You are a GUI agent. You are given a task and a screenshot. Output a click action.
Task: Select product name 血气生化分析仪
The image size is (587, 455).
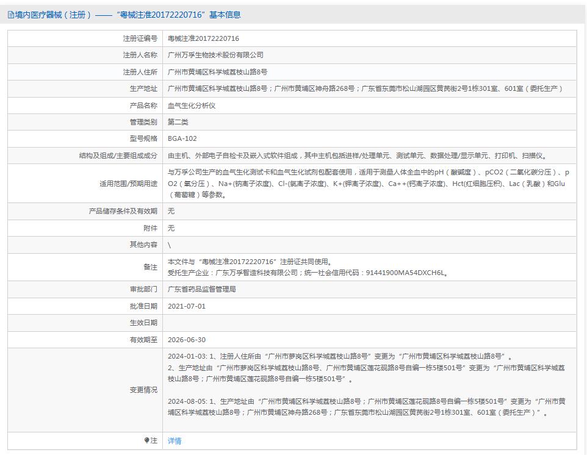(x=192, y=106)
